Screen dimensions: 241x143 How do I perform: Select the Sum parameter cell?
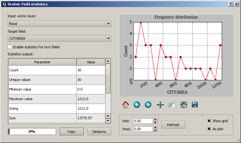[42, 118]
